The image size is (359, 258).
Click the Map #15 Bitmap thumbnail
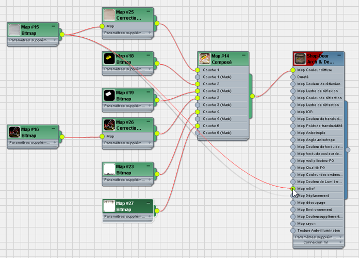tap(14, 30)
